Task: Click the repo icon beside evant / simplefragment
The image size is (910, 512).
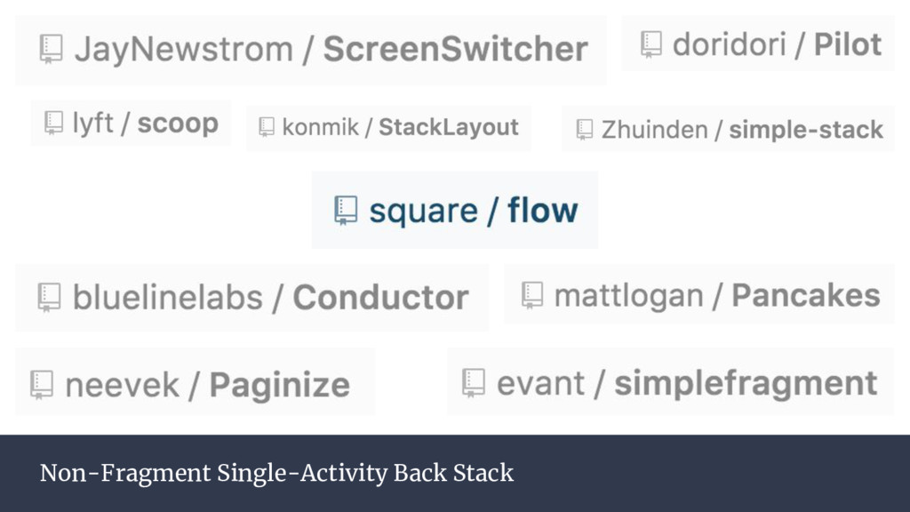Action: point(474,383)
